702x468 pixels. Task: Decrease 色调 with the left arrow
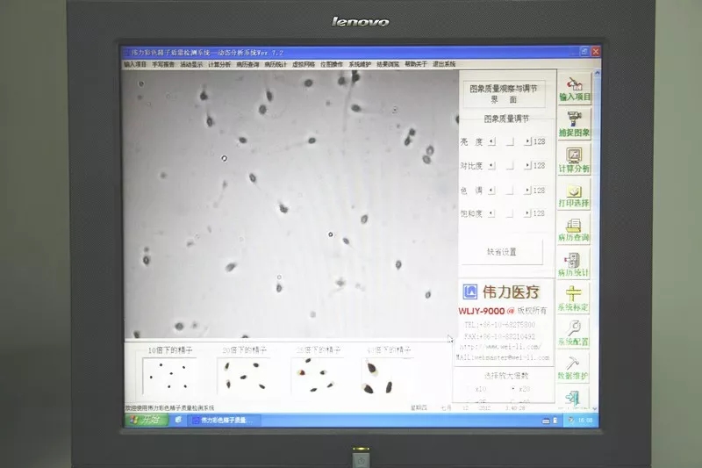[491, 191]
